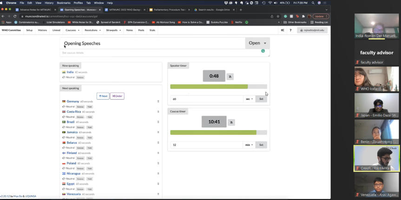401x200 pixels.
Task: Change speaker timer sec unit dropdown
Action: coord(250,99)
